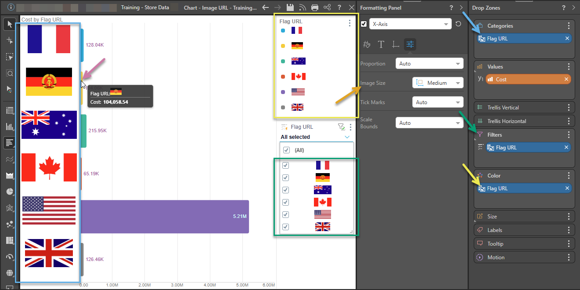Uncheck the (All) filter checkbox
This screenshot has width=580, height=290.
[x=287, y=150]
